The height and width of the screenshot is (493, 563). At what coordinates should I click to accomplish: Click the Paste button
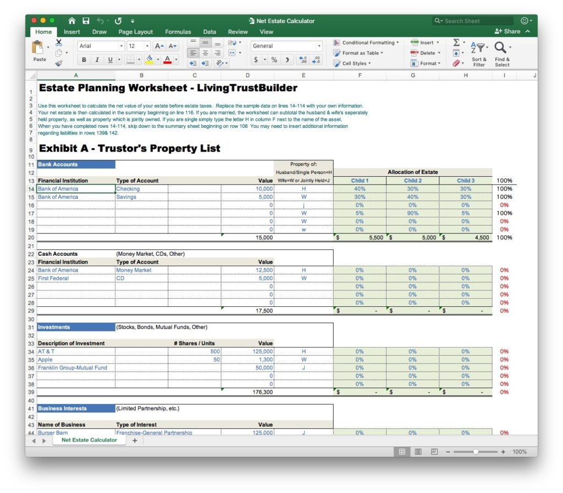[40, 52]
